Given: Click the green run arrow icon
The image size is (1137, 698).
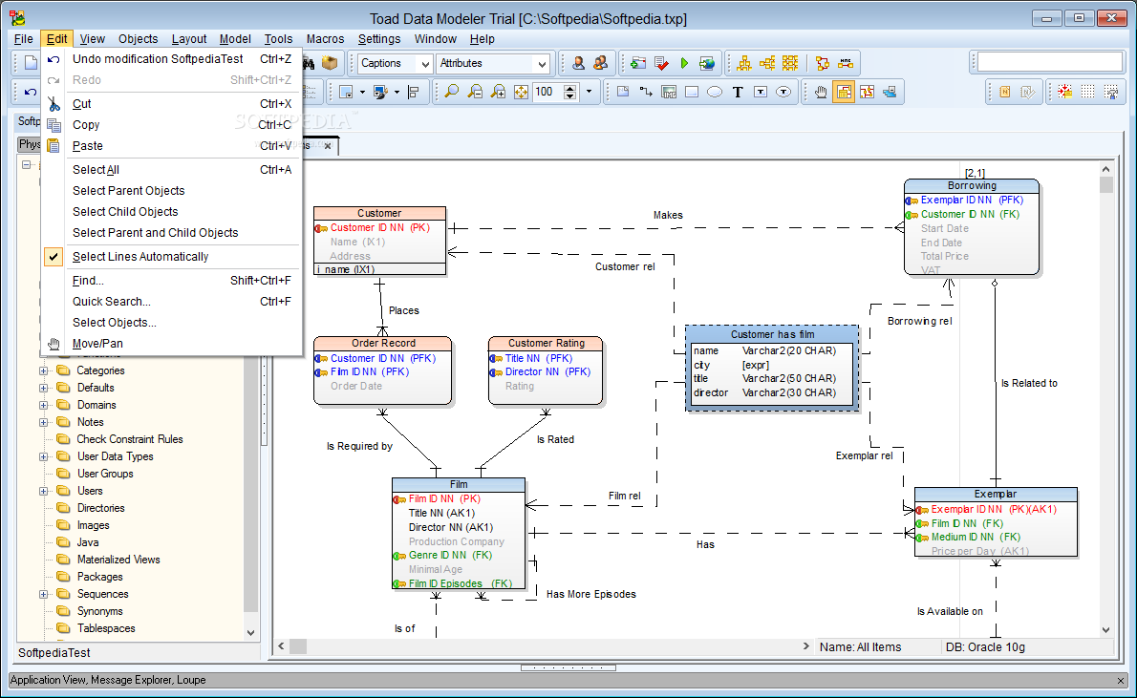Looking at the screenshot, I should point(684,63).
